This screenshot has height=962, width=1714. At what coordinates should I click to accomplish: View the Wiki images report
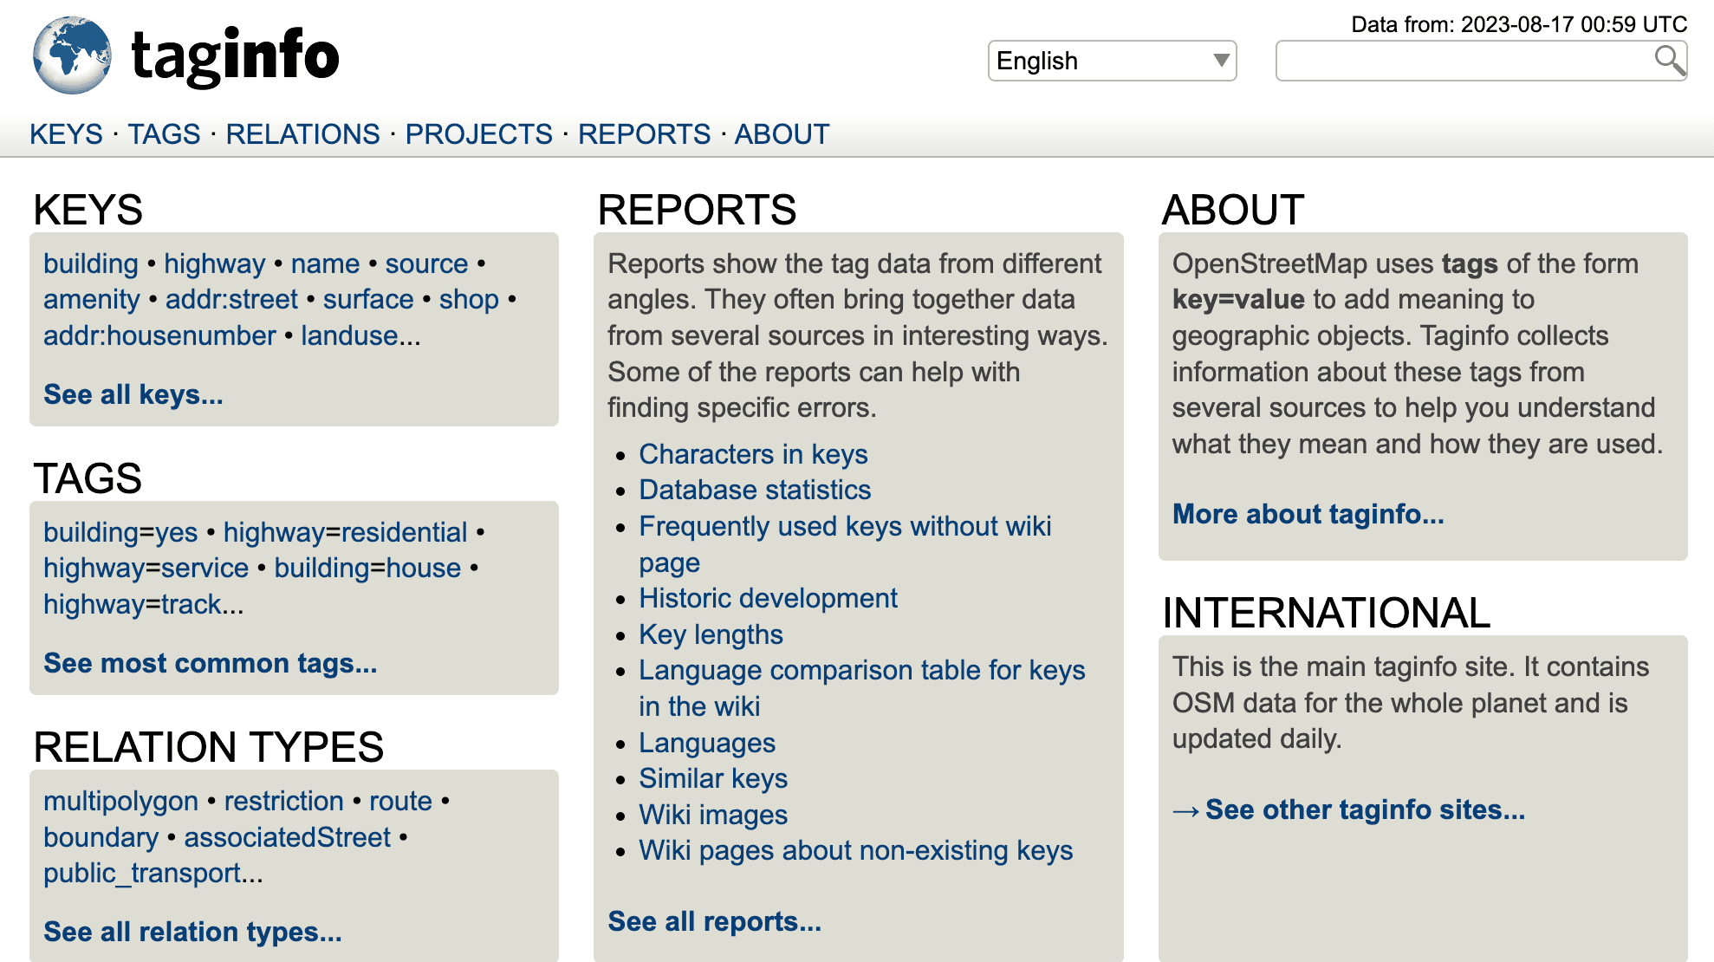pyautogui.click(x=713, y=815)
